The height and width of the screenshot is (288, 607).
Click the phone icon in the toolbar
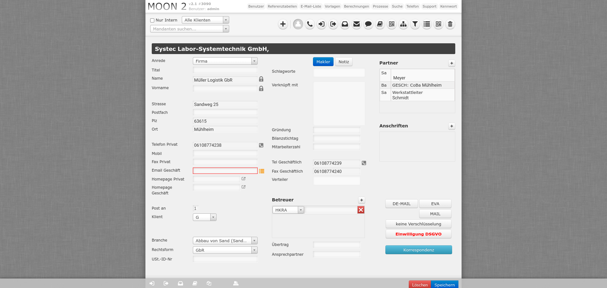pyautogui.click(x=310, y=24)
